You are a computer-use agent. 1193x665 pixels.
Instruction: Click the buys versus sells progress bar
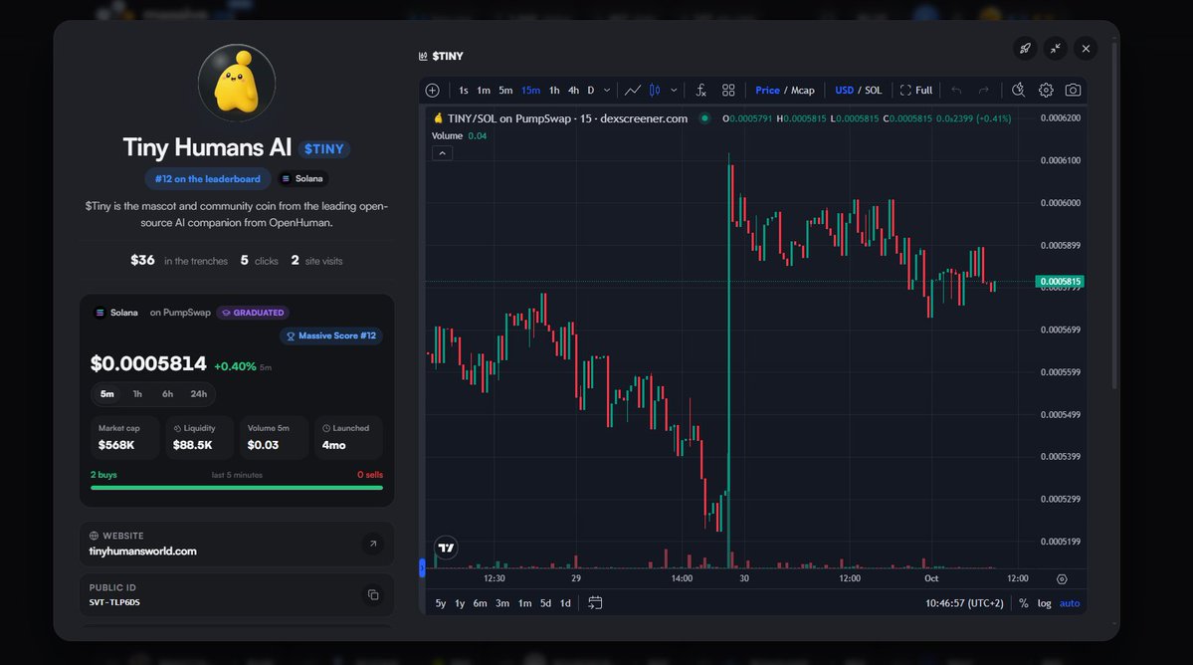237,488
